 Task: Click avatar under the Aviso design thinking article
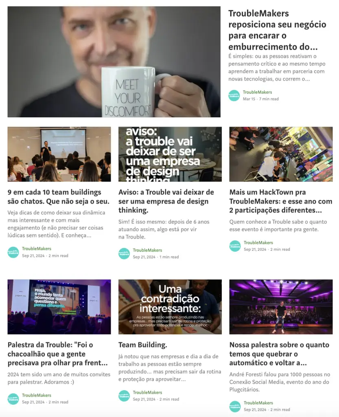pos(124,253)
